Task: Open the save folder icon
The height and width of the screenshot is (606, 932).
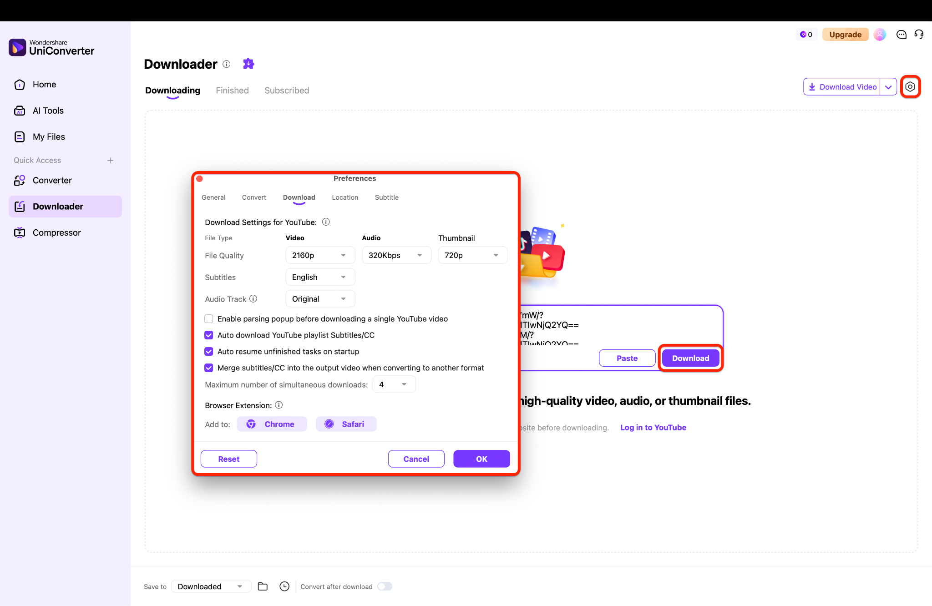Action: pos(263,586)
